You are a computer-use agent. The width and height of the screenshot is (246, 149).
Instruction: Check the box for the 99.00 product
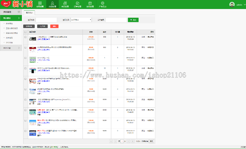(25, 47)
